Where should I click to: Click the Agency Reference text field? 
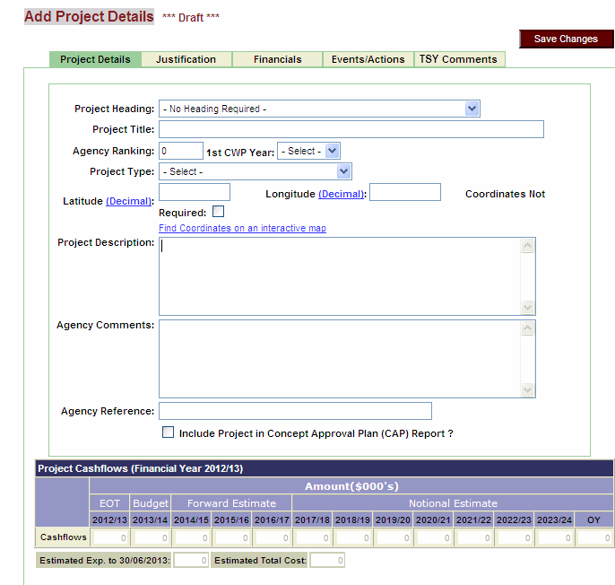pyautogui.click(x=295, y=411)
